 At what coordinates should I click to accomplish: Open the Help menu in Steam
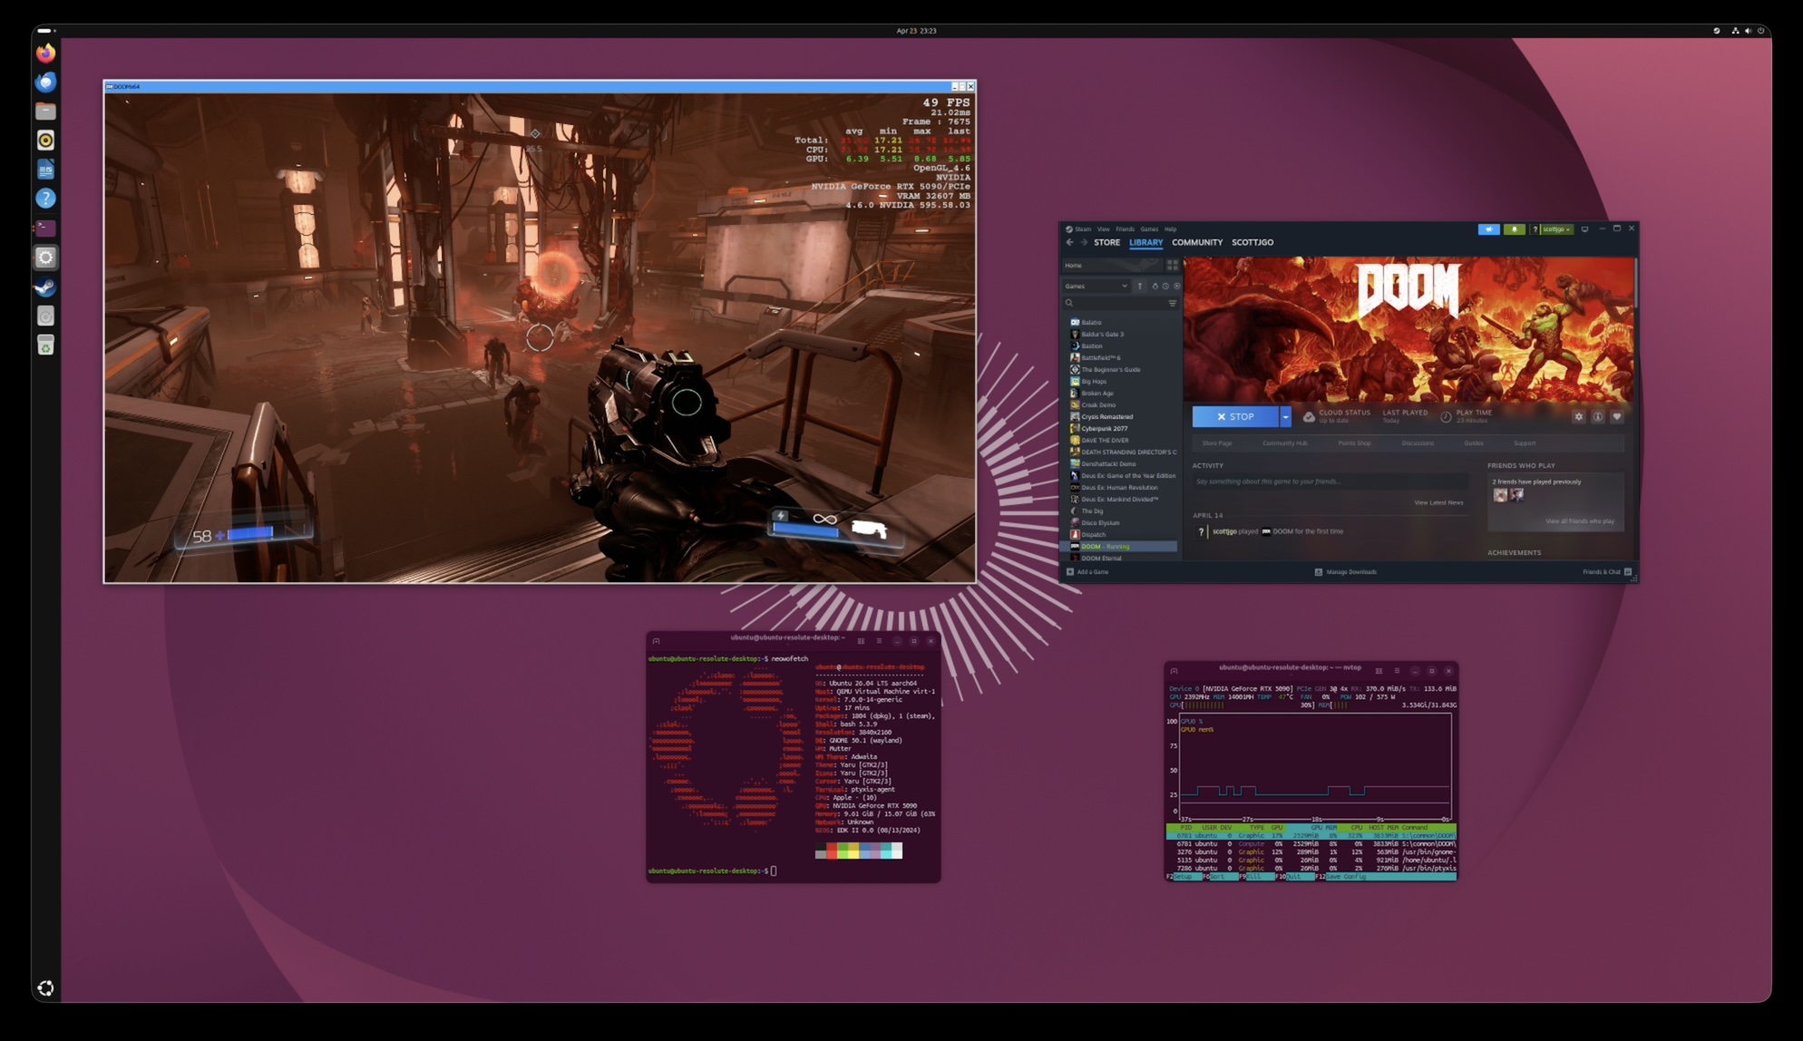pos(1170,229)
